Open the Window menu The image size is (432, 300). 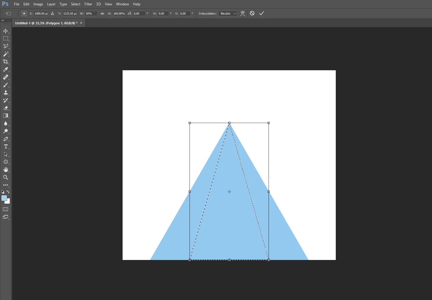point(123,4)
